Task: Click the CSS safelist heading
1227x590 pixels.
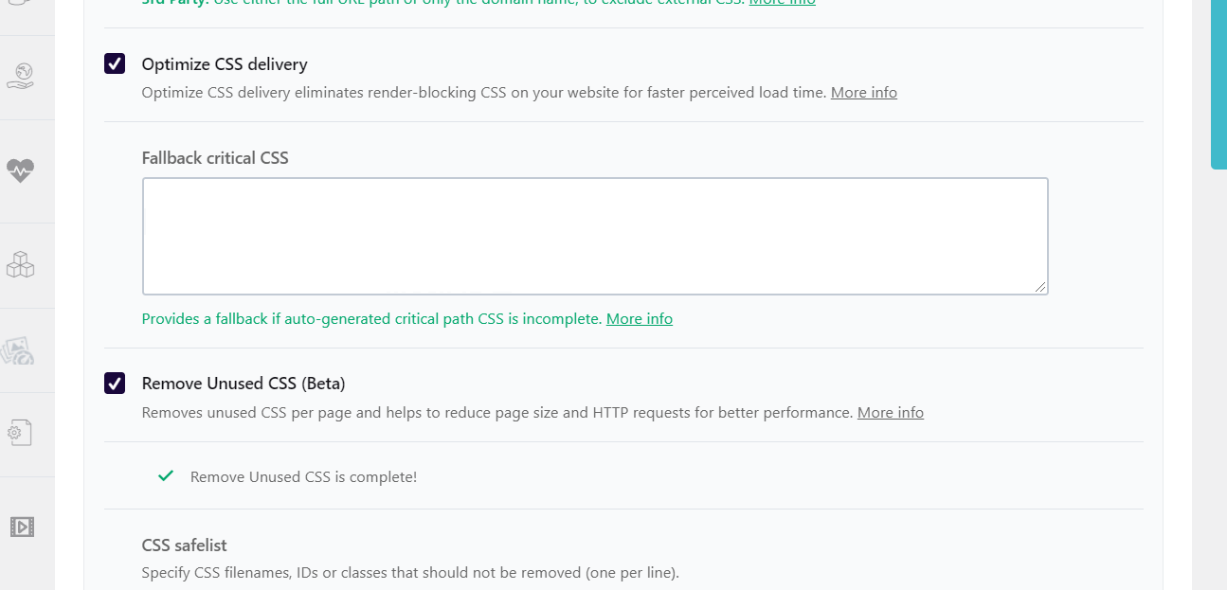Action: (x=184, y=545)
